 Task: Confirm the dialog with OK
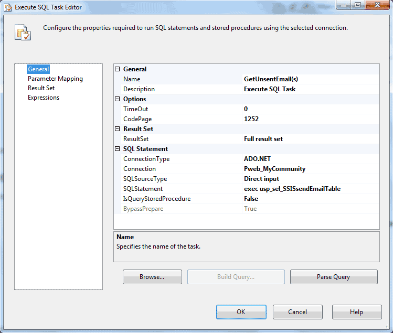[x=241, y=312]
